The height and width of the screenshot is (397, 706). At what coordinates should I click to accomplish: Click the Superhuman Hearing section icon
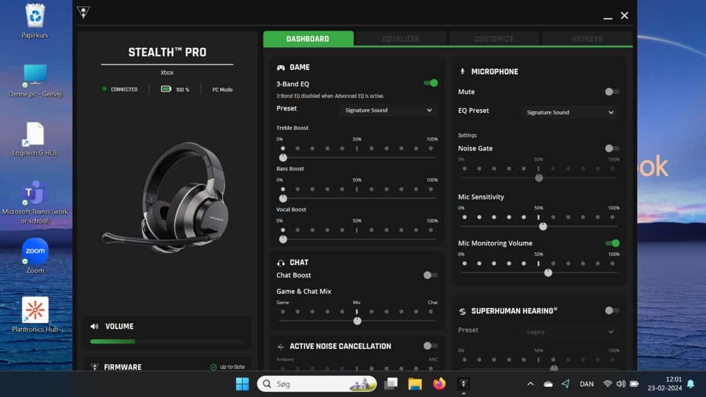462,311
